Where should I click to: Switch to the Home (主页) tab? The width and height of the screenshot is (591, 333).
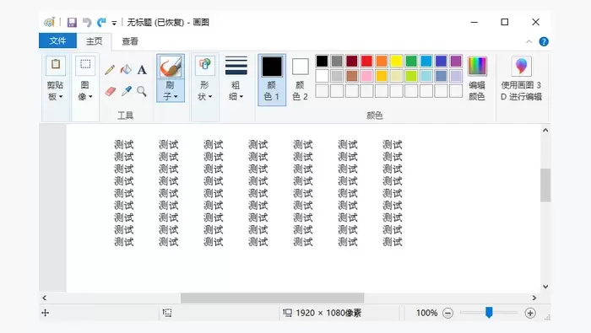(x=95, y=41)
